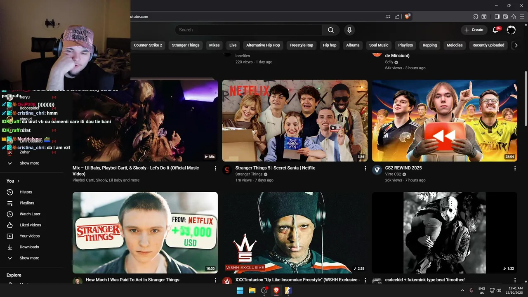528x297 pixels.
Task: Click into the YouTube Search field
Action: pos(249,30)
